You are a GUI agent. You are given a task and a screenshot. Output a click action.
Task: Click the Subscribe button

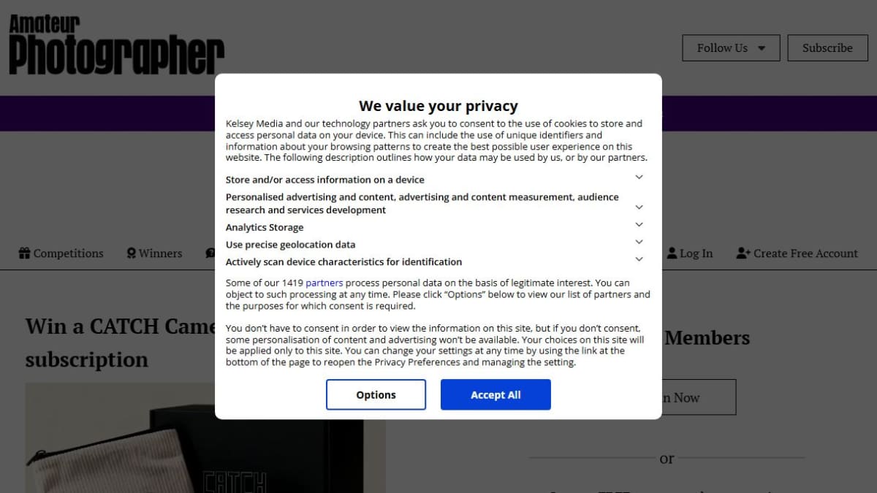827,48
